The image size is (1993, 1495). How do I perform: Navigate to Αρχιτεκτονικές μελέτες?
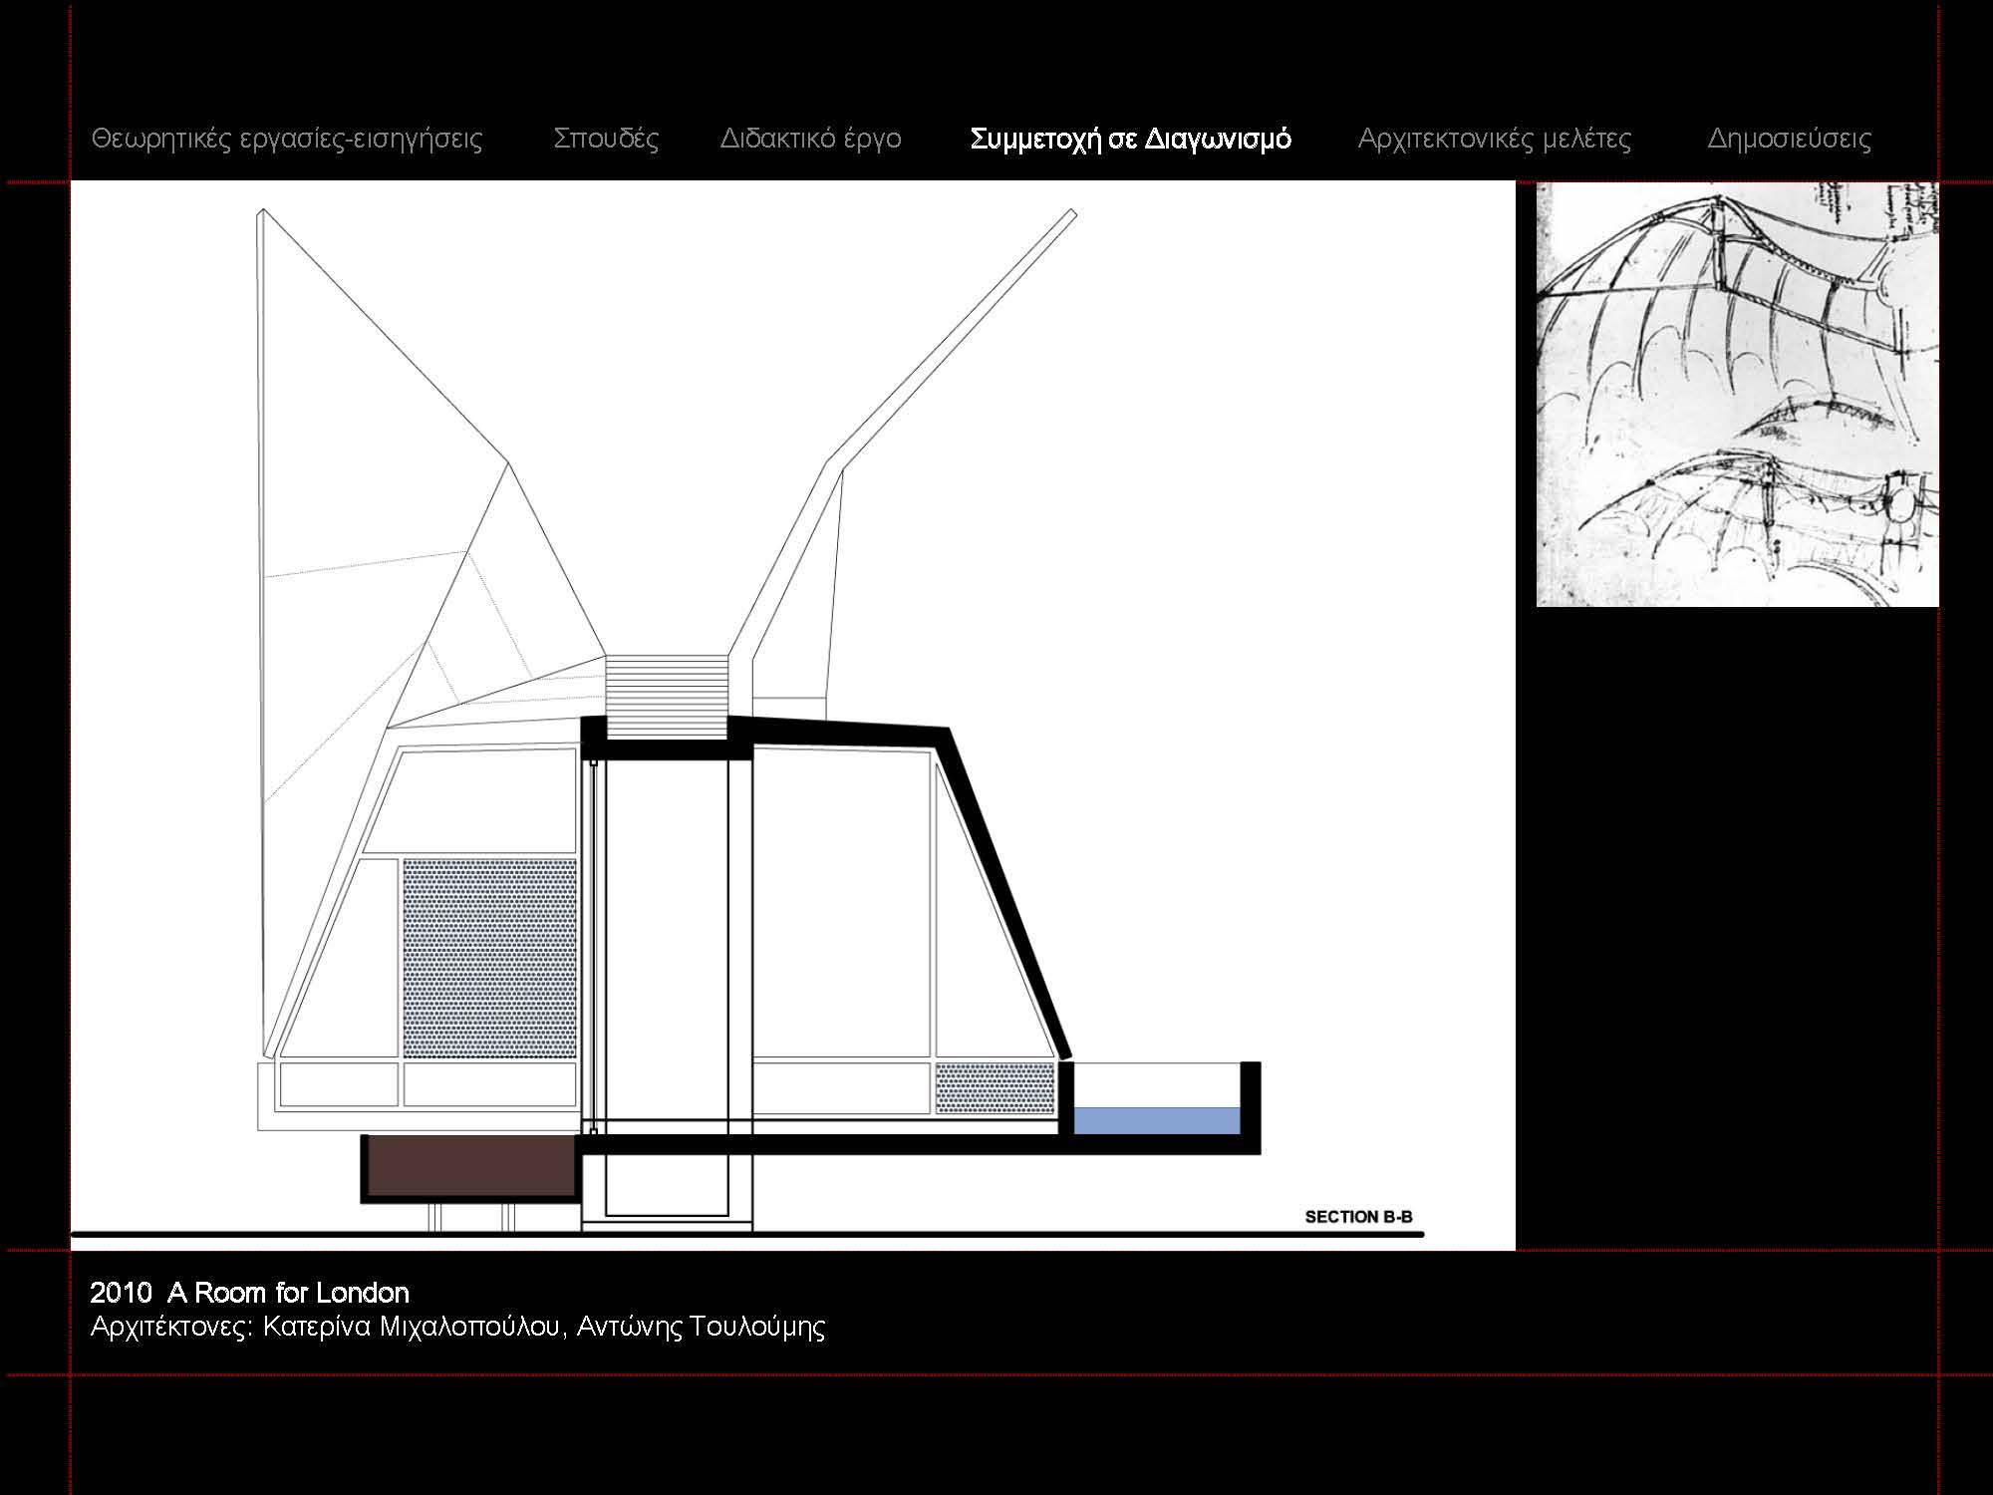[1494, 139]
